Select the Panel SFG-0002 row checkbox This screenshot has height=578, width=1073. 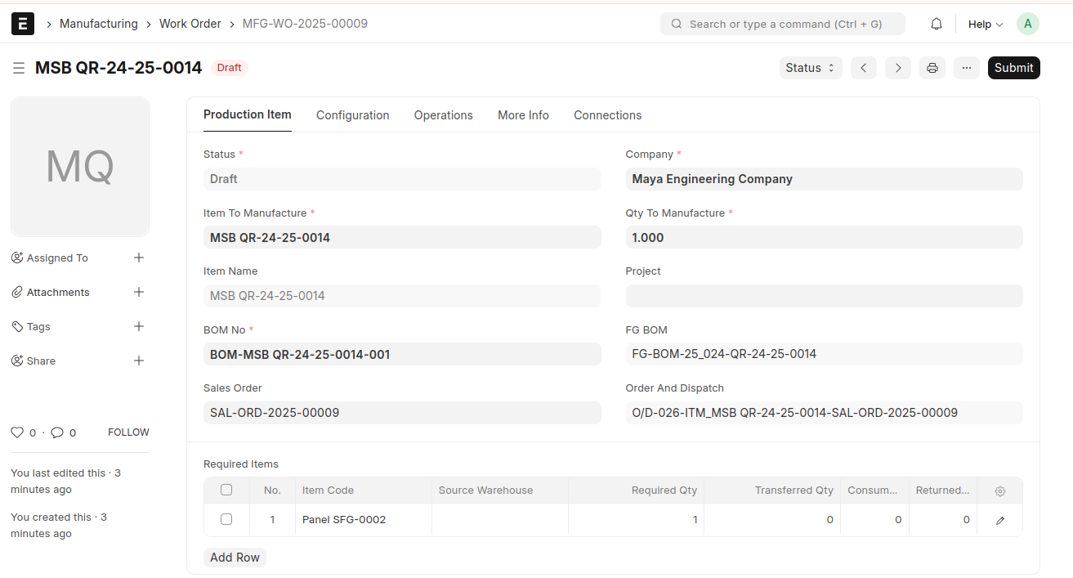[x=226, y=519]
